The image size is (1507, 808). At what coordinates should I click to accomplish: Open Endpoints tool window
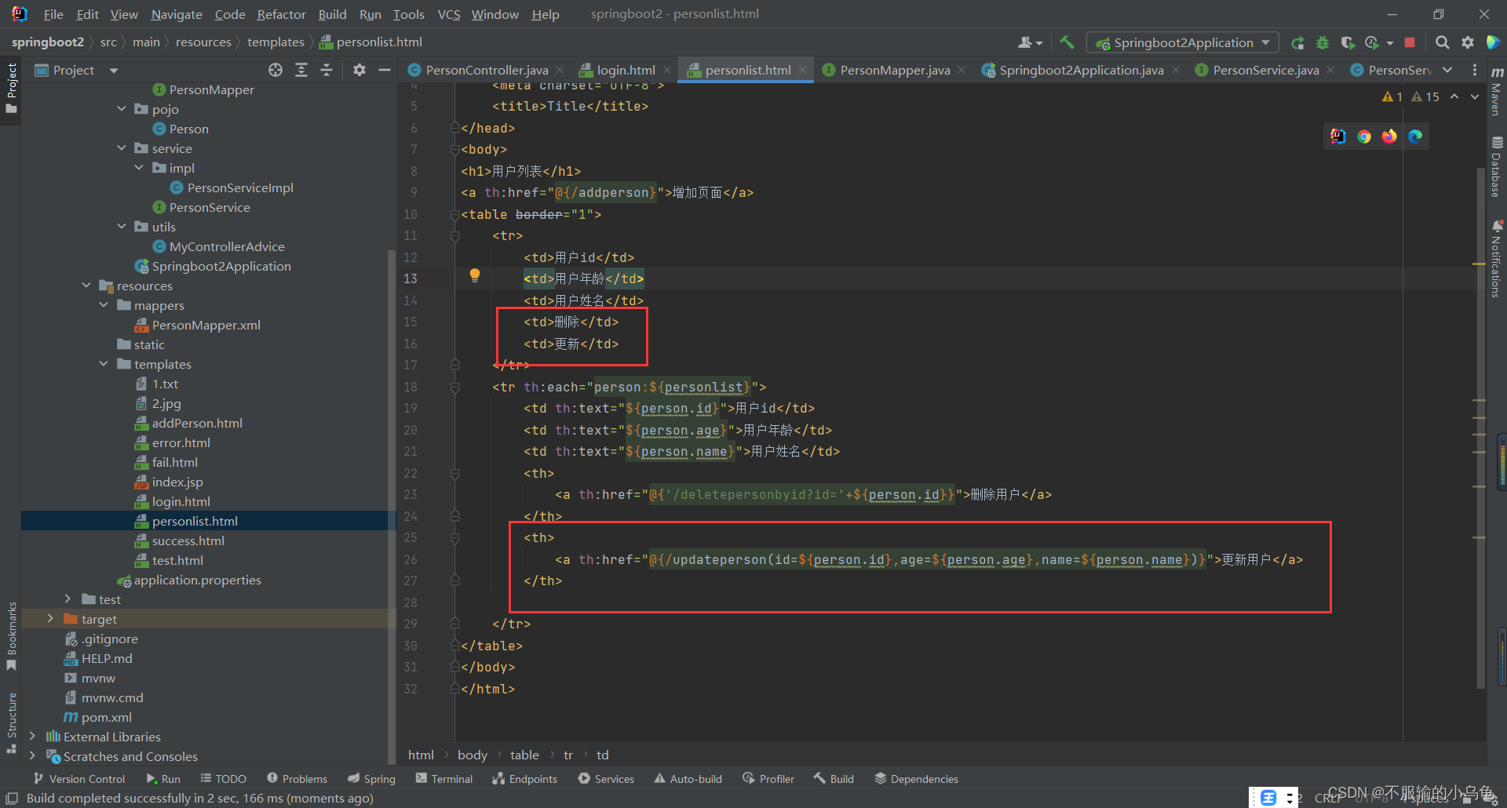(x=524, y=779)
